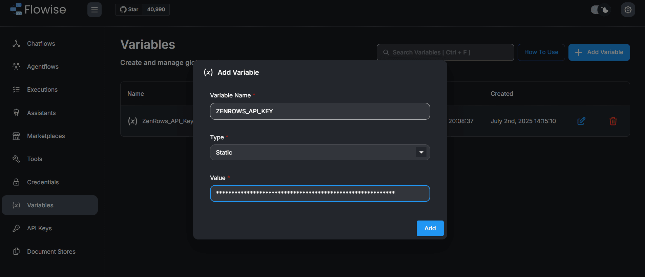645x277 pixels.
Task: Click the search magnifier icon
Action: pos(386,52)
